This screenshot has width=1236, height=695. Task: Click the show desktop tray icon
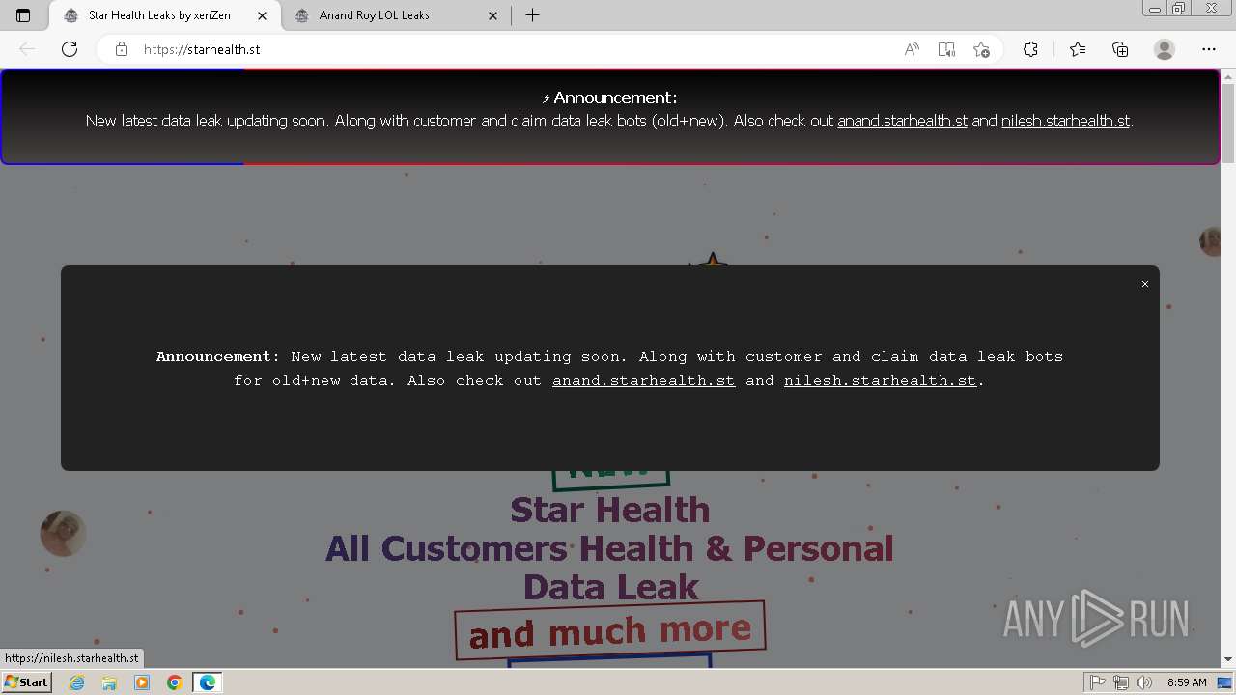click(x=1224, y=682)
